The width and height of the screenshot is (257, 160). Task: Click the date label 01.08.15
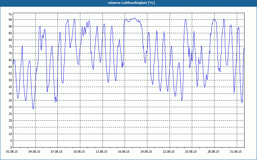tap(12, 152)
